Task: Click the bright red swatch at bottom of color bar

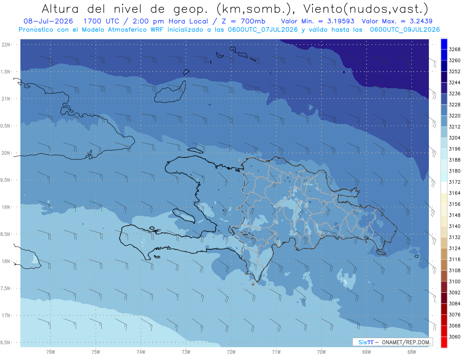Action: 444,342
